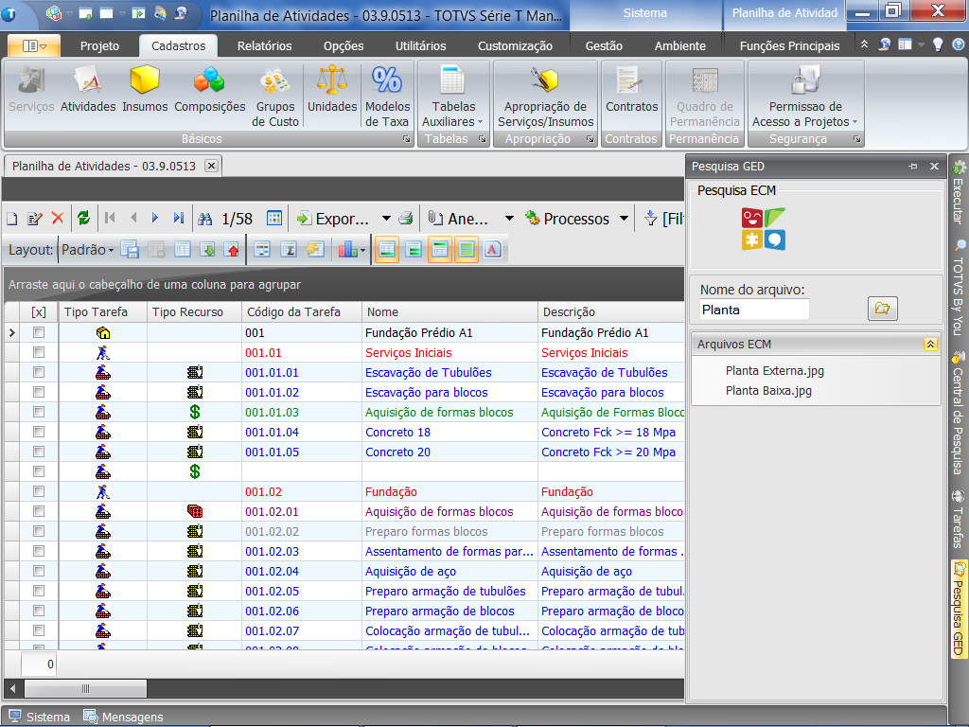Viewport: 969px width, 727px height.
Task: Collapse the ribbon with the chevron
Action: click(x=864, y=44)
